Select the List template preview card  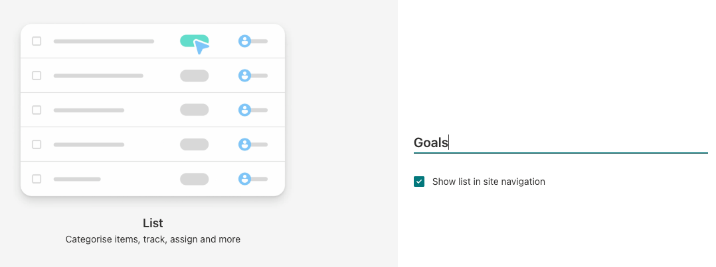pyautogui.click(x=153, y=110)
